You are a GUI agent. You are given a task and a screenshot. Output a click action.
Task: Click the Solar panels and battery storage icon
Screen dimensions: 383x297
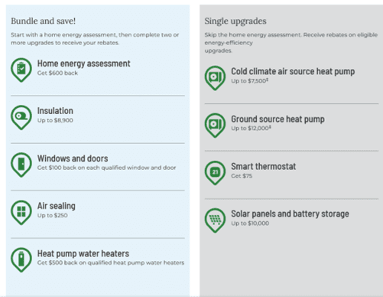pos(215,220)
